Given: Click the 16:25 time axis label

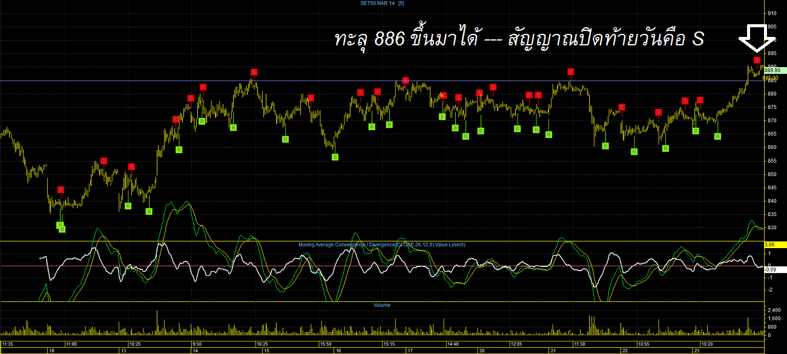Looking at the screenshot, I should (x=262, y=343).
